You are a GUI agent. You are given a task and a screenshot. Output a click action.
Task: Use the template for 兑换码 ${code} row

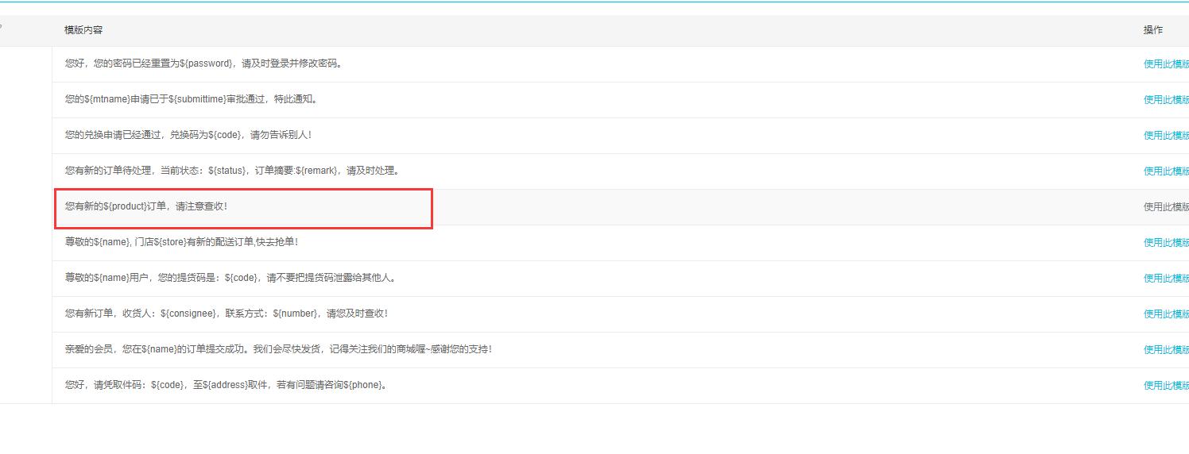(1166, 136)
